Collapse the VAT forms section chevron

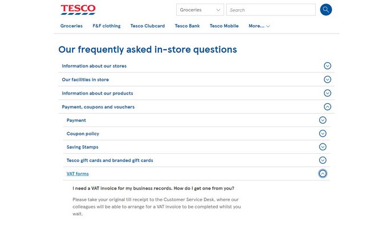(322, 174)
